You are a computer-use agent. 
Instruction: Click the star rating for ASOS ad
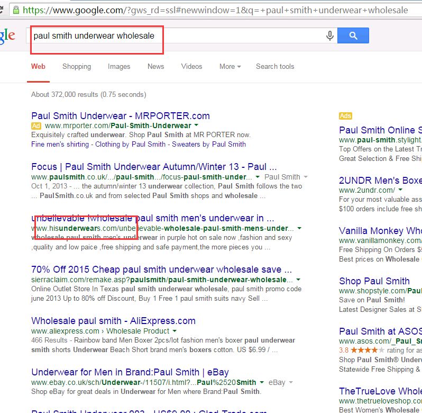point(368,350)
